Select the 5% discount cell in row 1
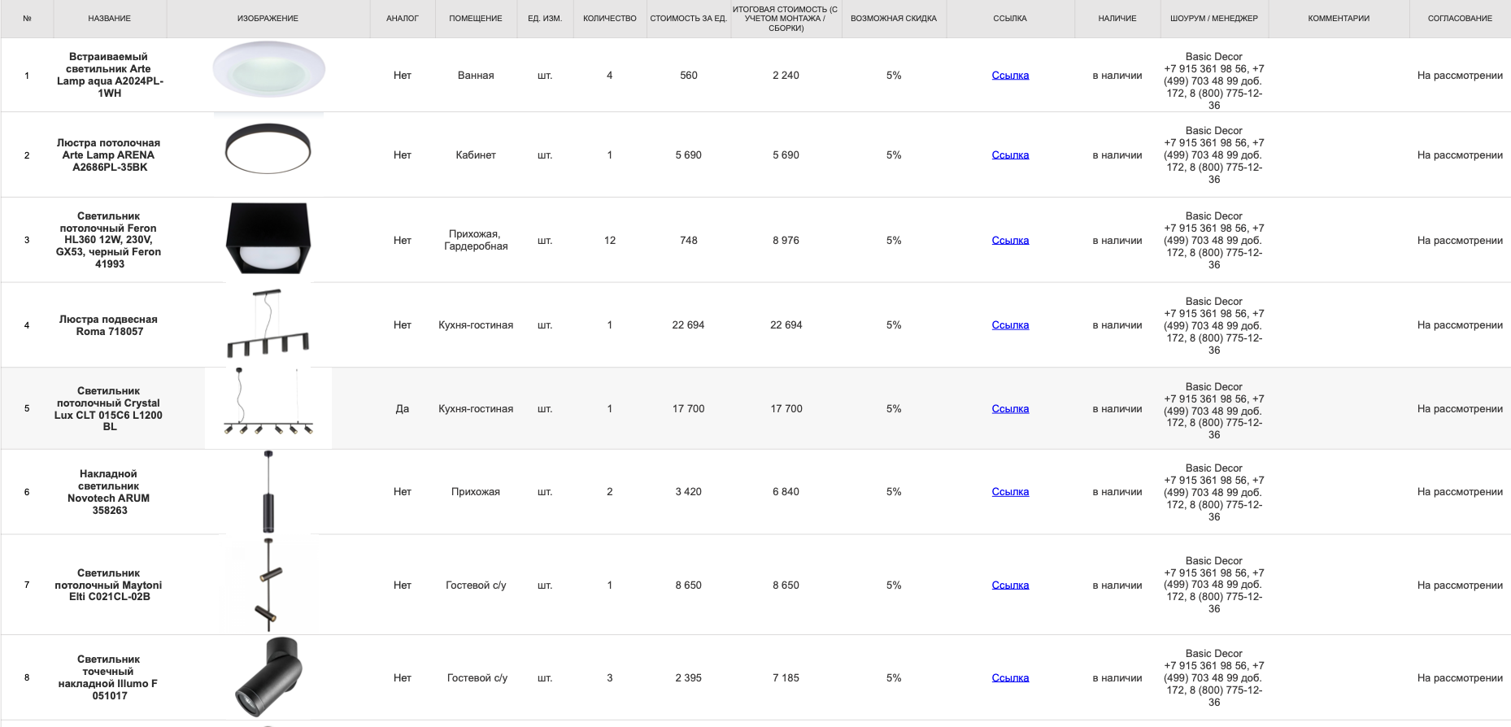 (894, 75)
